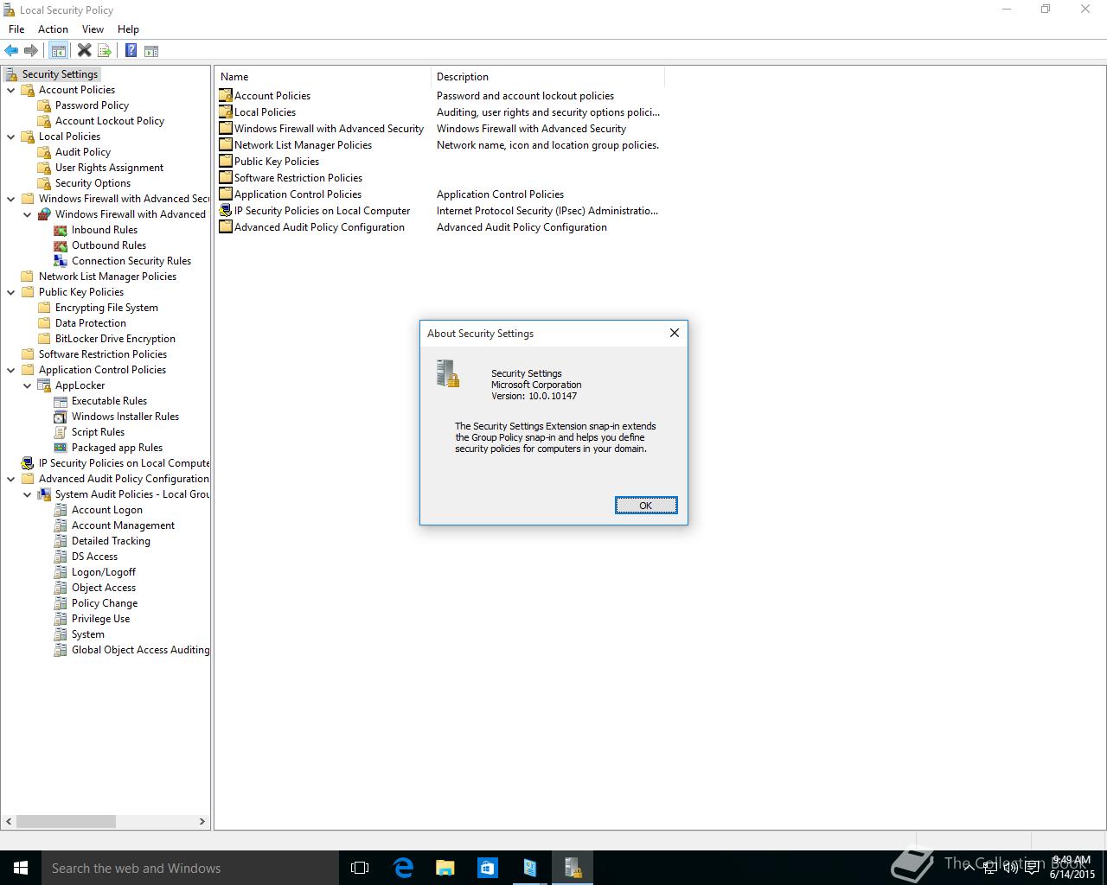Select Detailed Tracking audit category

[111, 541]
